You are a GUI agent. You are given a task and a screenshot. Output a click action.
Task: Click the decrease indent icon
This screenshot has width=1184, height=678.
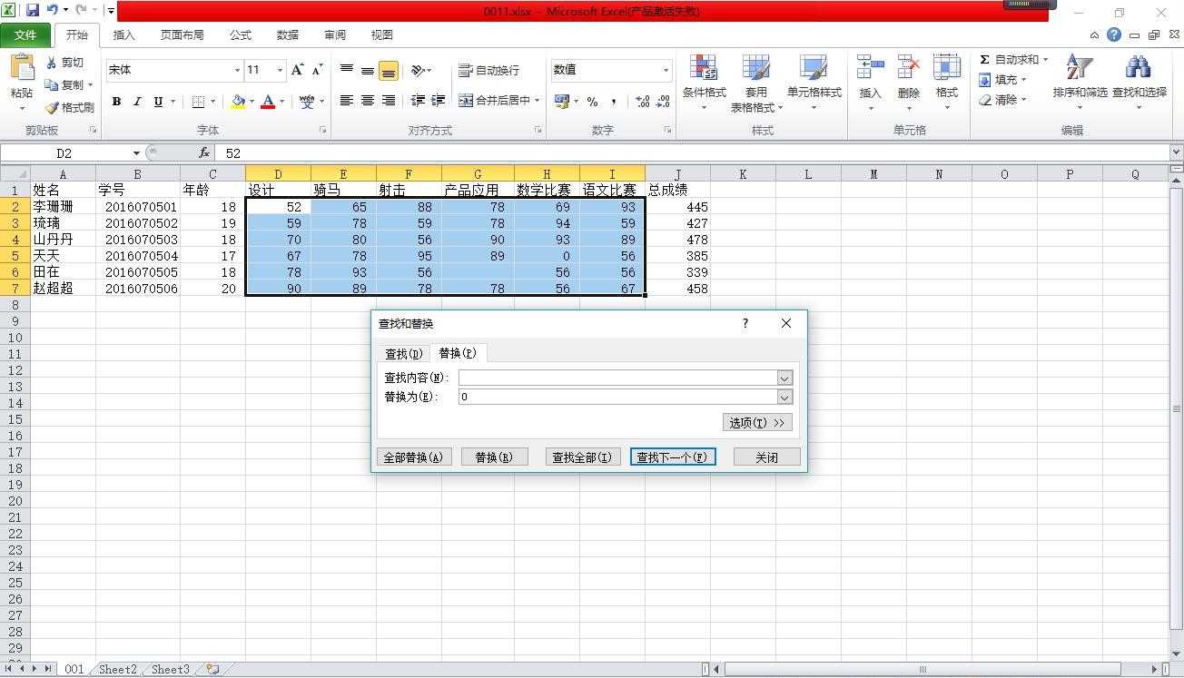pyautogui.click(x=418, y=101)
